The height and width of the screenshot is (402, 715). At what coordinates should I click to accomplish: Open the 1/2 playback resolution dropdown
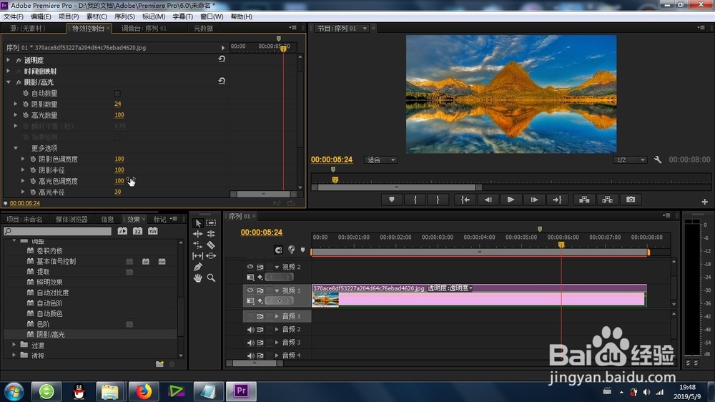tap(630, 160)
